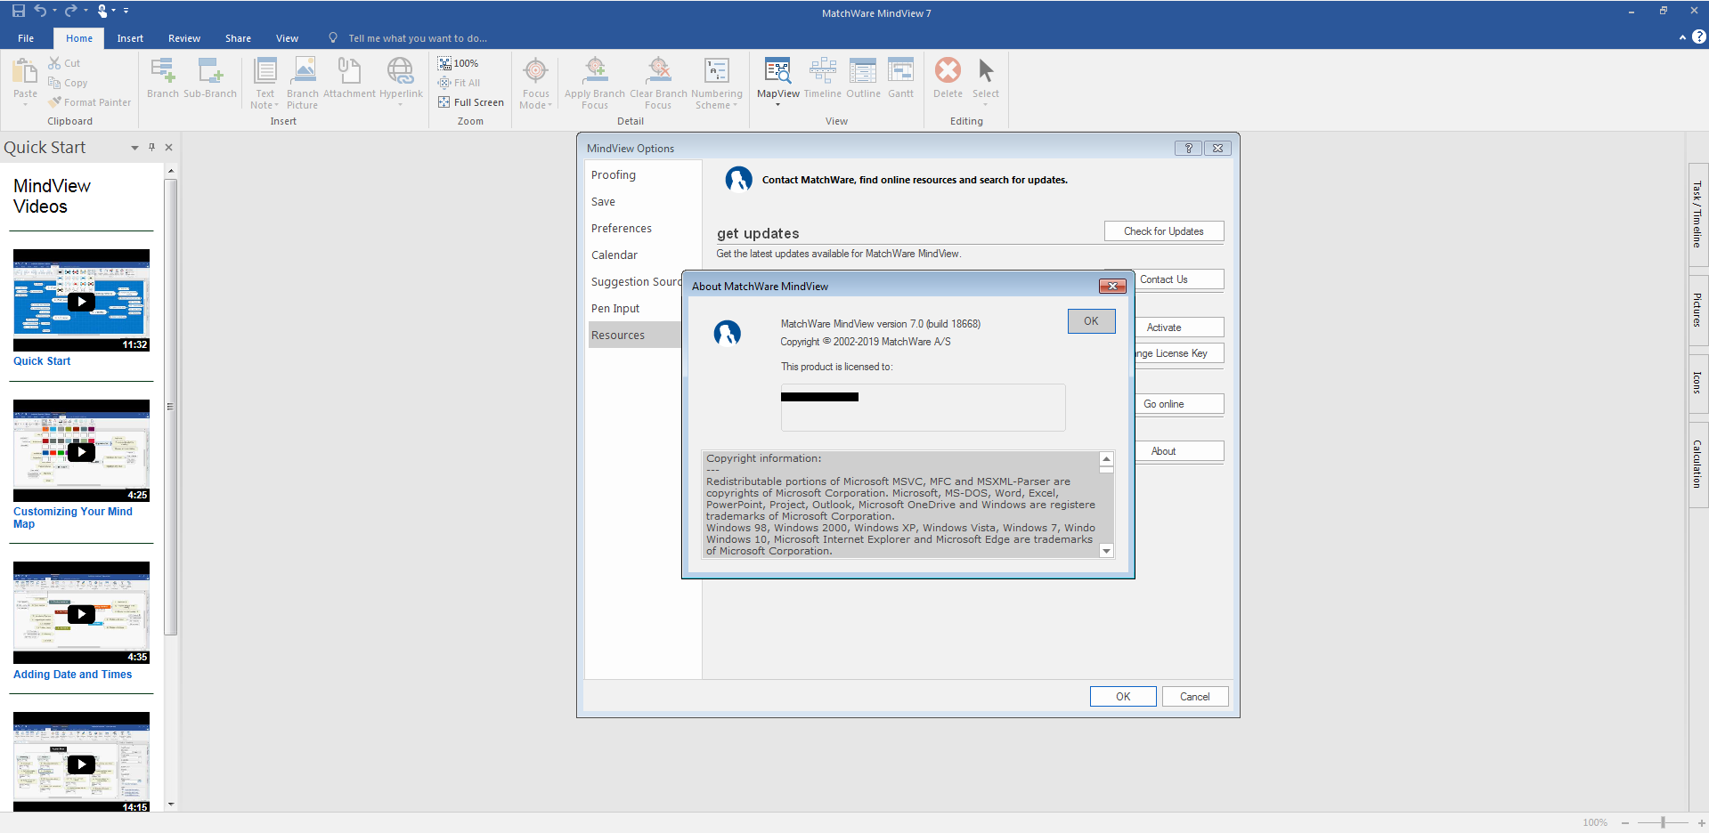Click Check for Updates button
The image size is (1709, 833).
point(1163,231)
